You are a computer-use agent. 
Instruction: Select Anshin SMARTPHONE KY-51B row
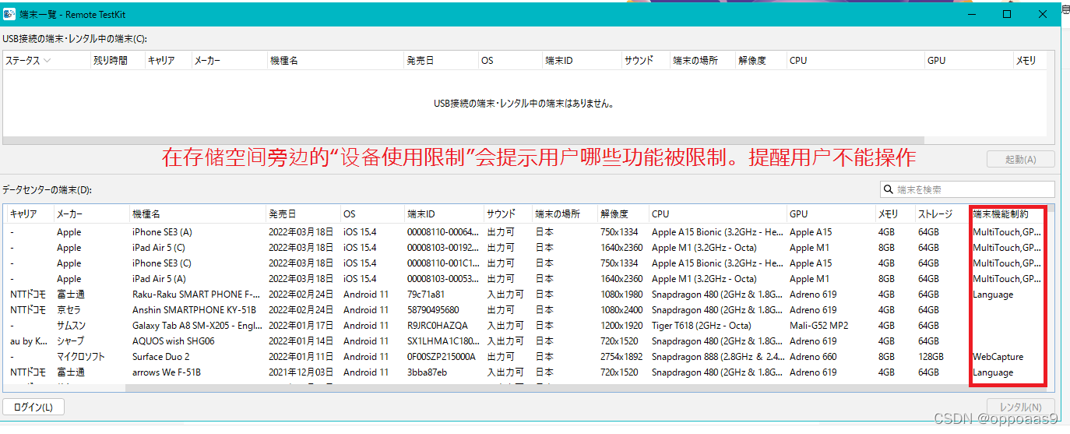526,310
